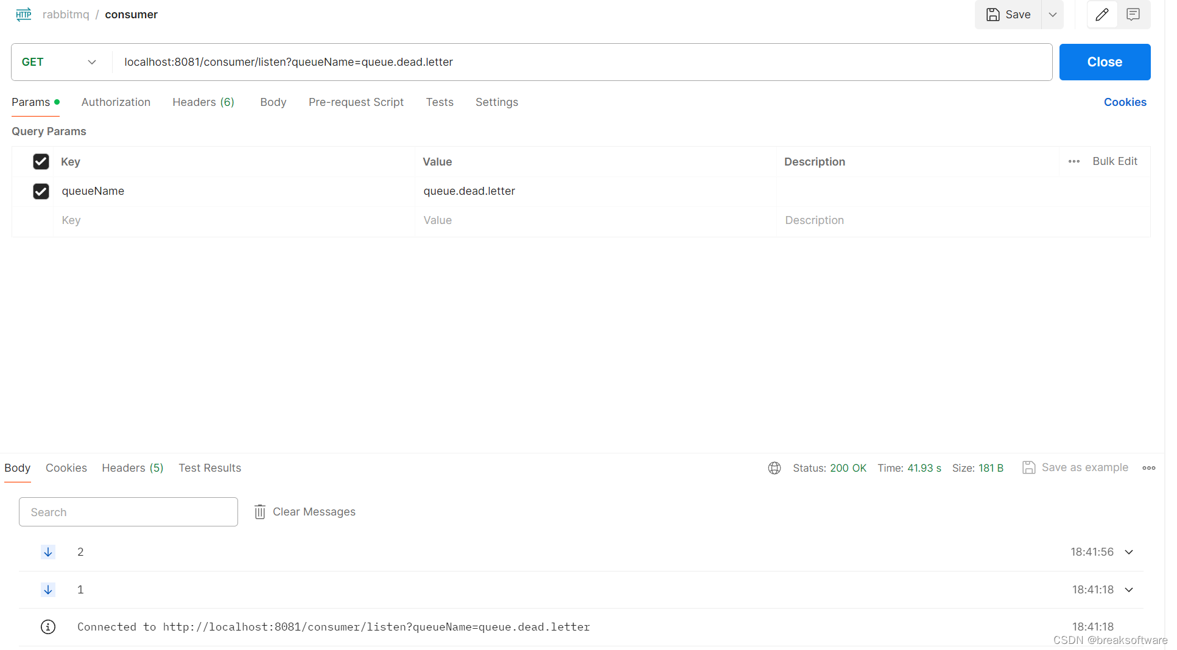Switch to the Authorization tab

[x=116, y=102]
